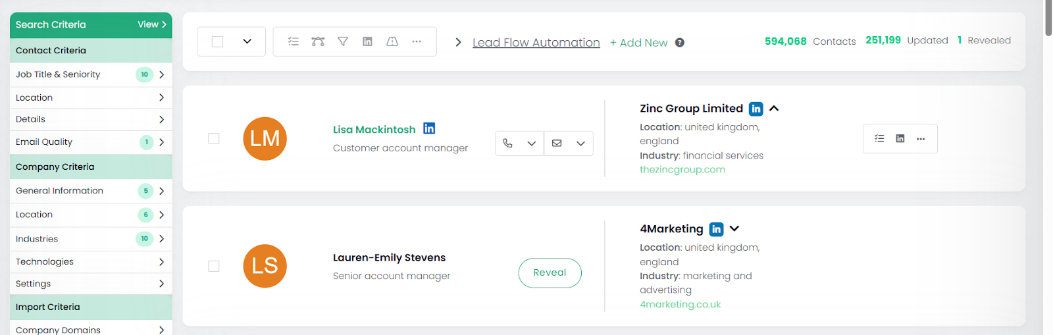The width and height of the screenshot is (1053, 335).
Task: Click the workflow icon in top toolbar
Action: (x=318, y=41)
